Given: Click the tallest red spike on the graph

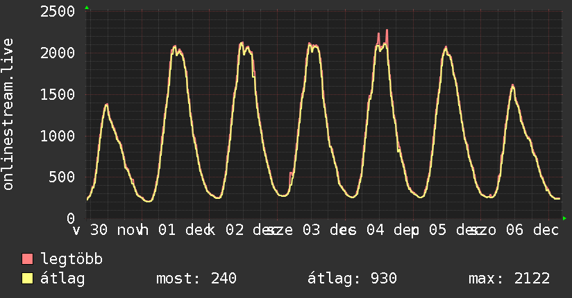Looking at the screenshot, I should click(x=387, y=31).
